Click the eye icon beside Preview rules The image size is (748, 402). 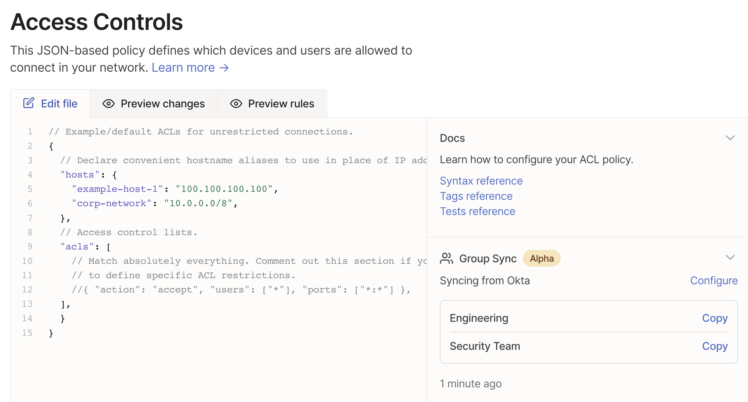click(235, 104)
